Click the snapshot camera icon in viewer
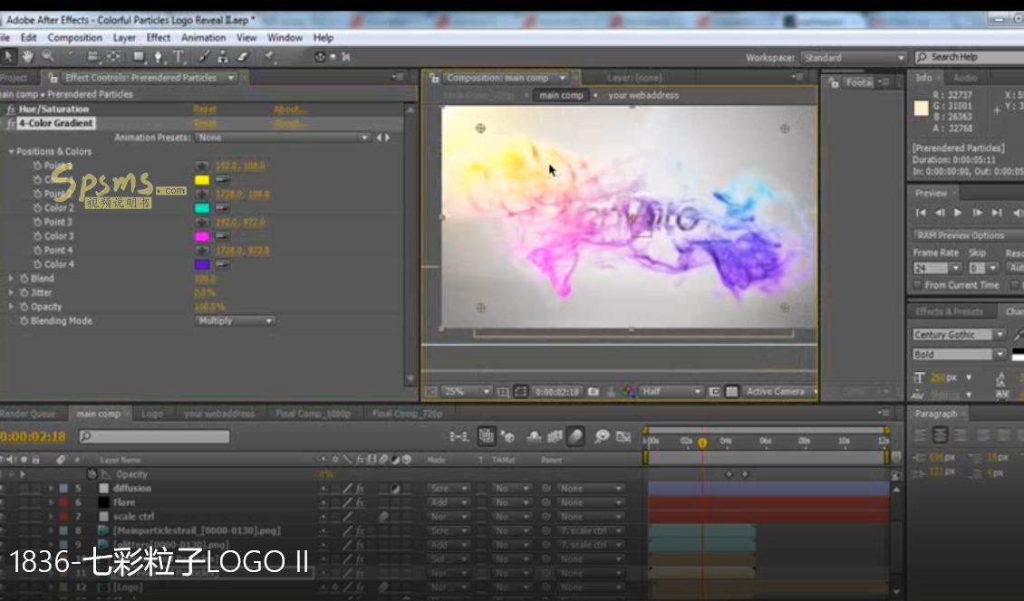 (x=593, y=392)
